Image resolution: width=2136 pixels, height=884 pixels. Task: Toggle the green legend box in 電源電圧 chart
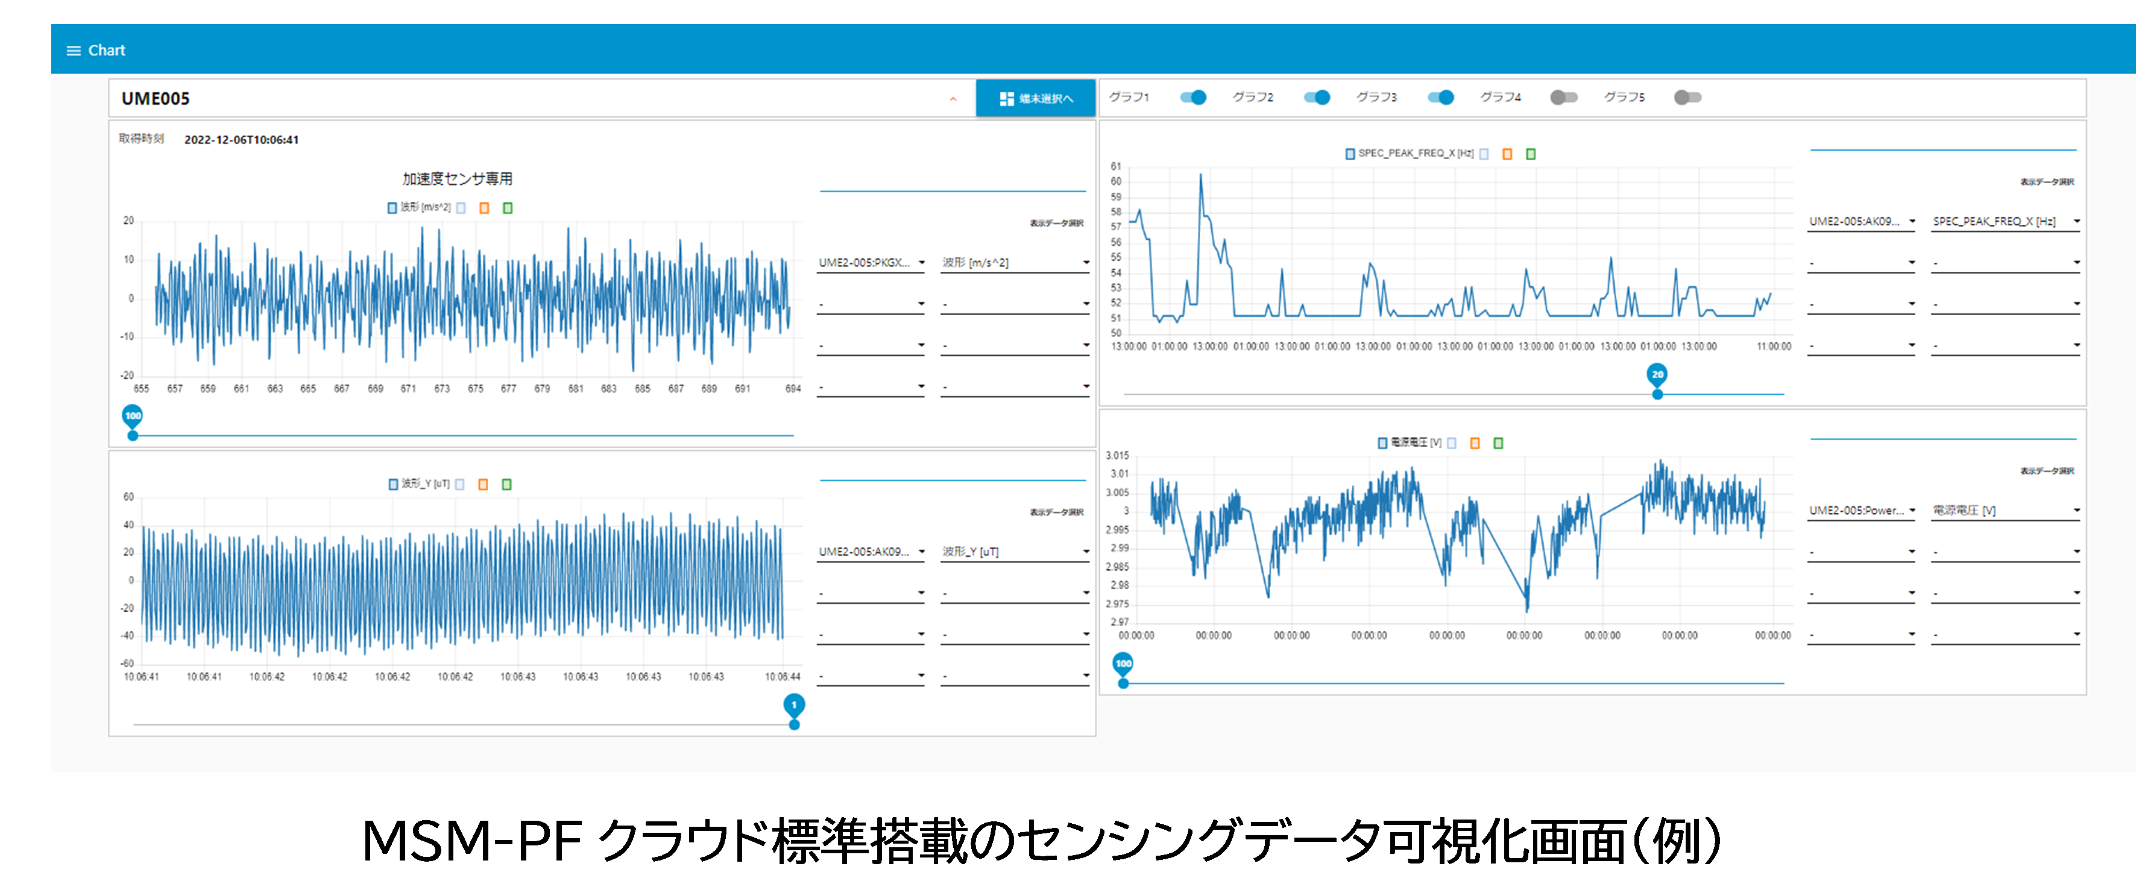(1498, 444)
